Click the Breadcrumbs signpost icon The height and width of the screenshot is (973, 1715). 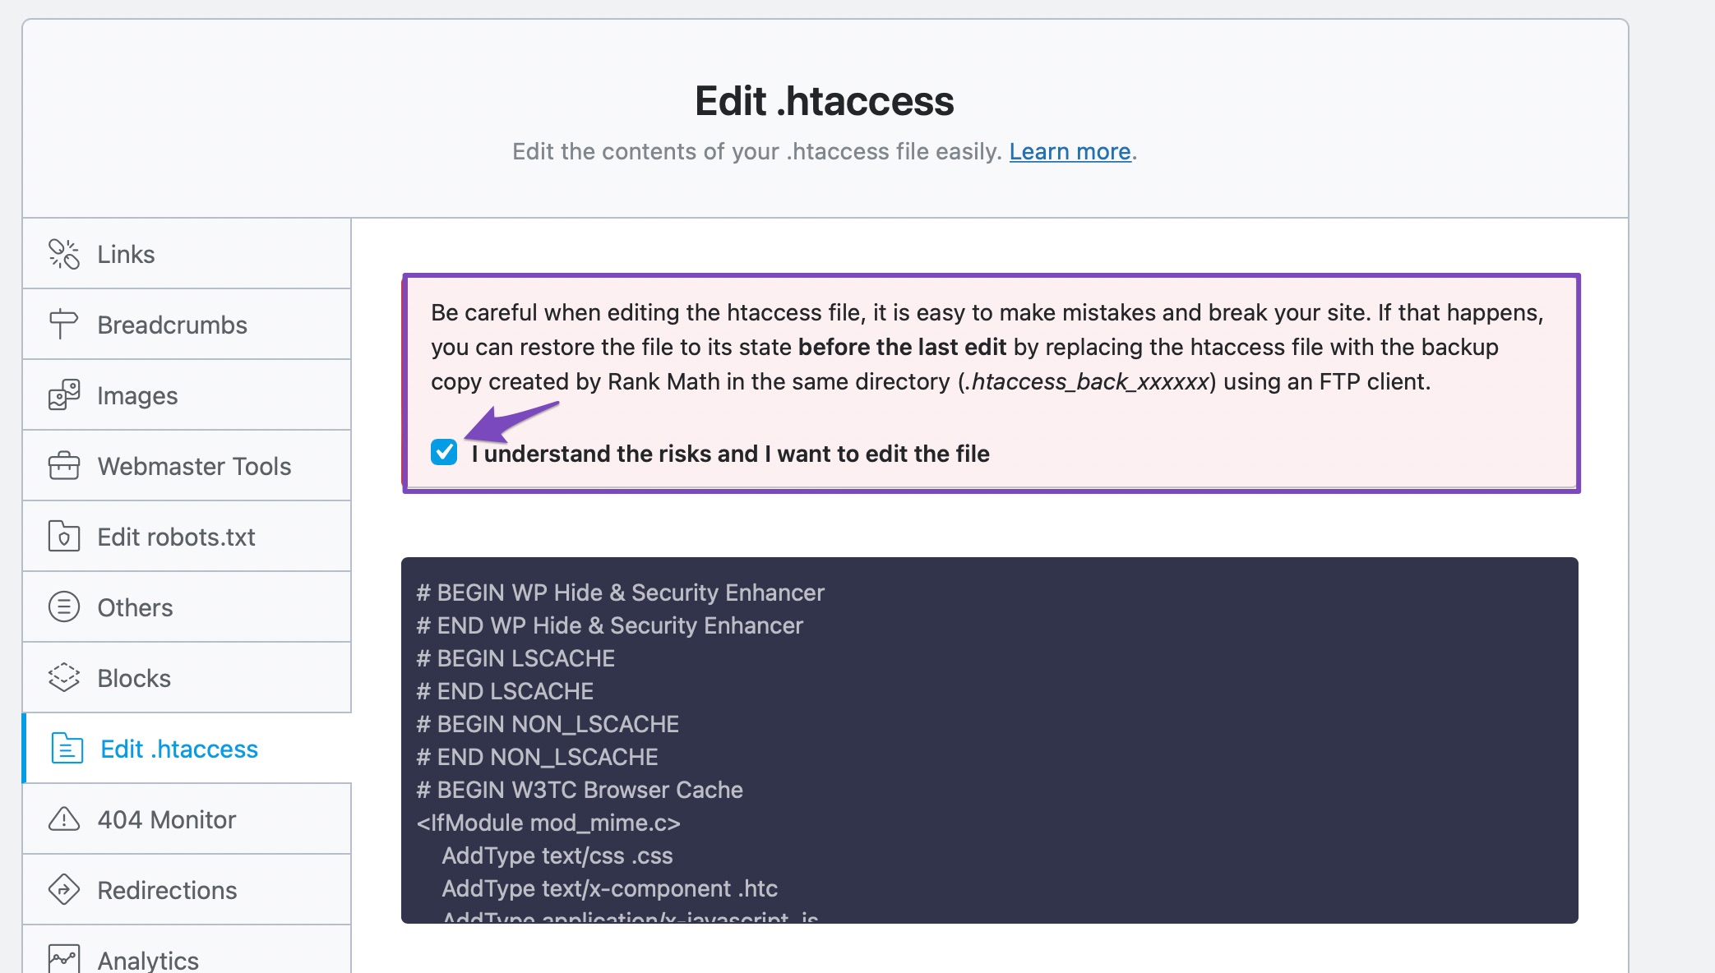[x=64, y=325]
